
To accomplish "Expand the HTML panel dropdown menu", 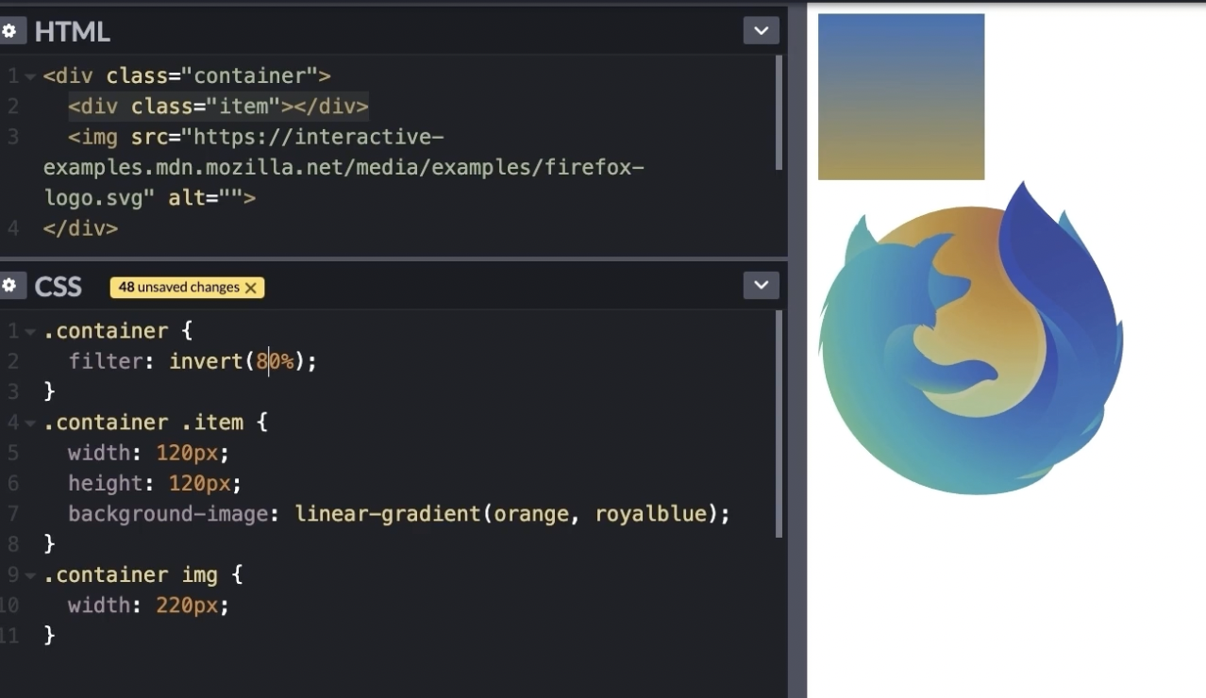I will coord(761,31).
